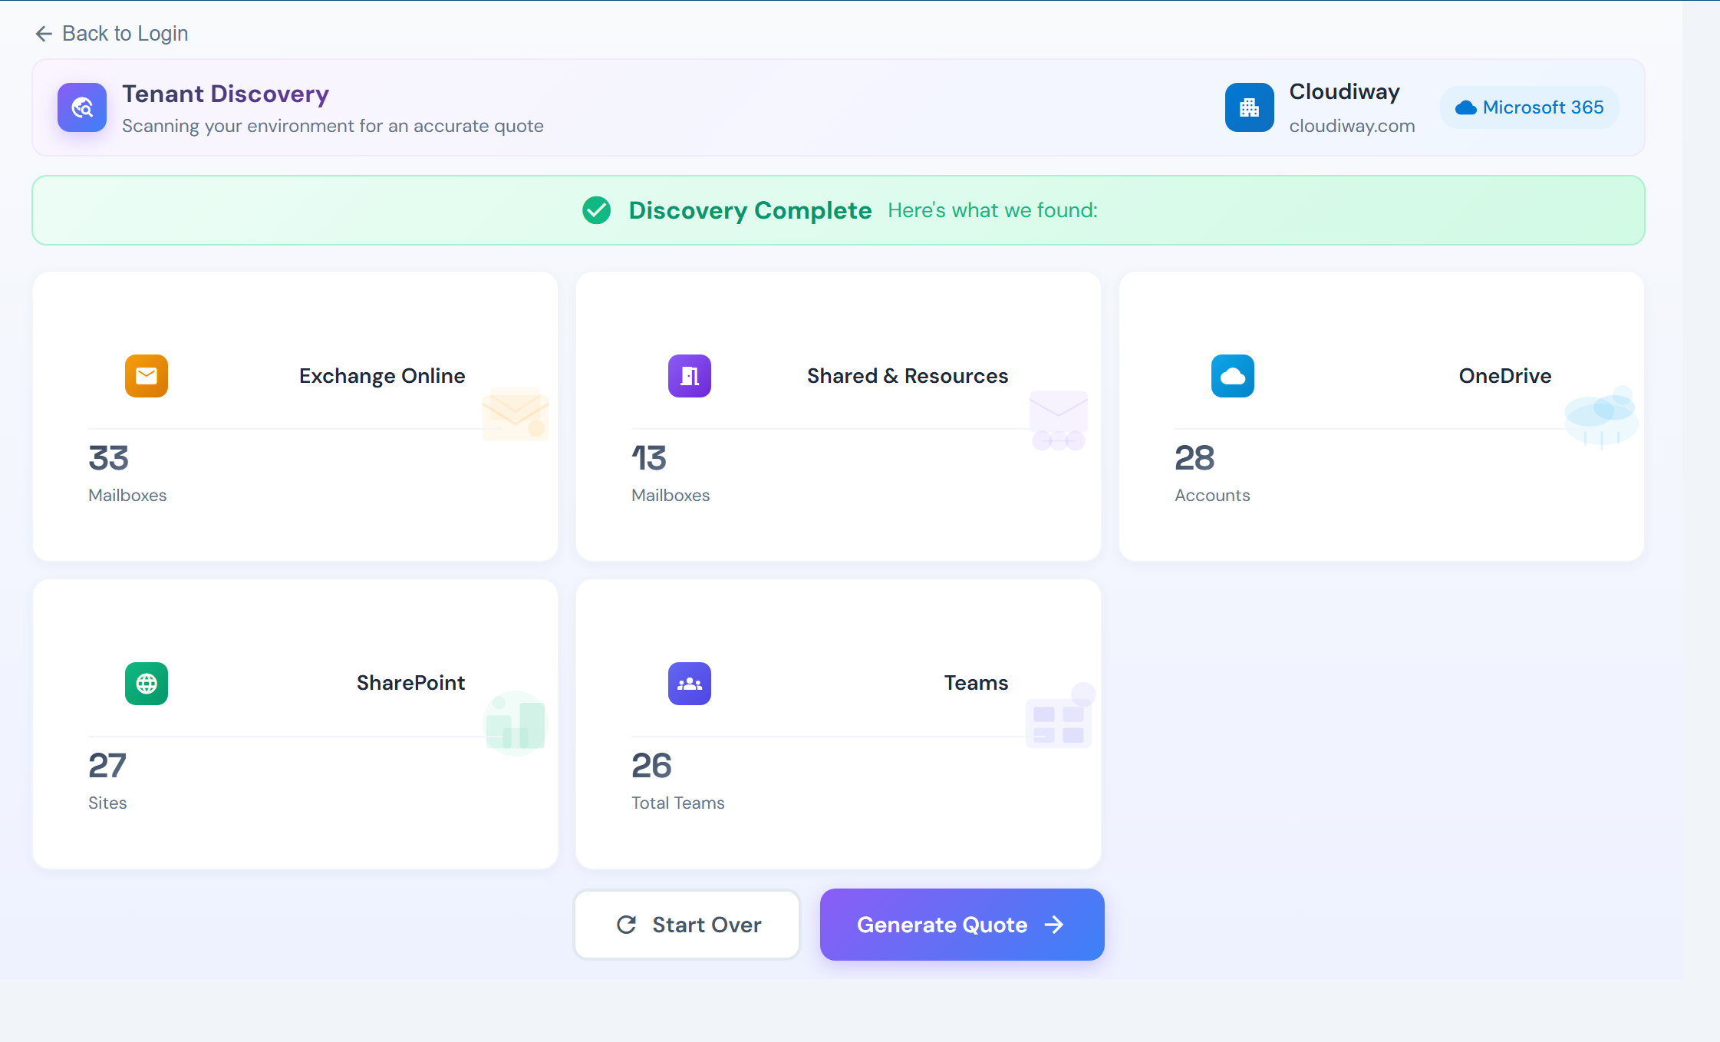Screen dimensions: 1720x1042
Task: Click the 26 total teams count
Action: click(651, 766)
